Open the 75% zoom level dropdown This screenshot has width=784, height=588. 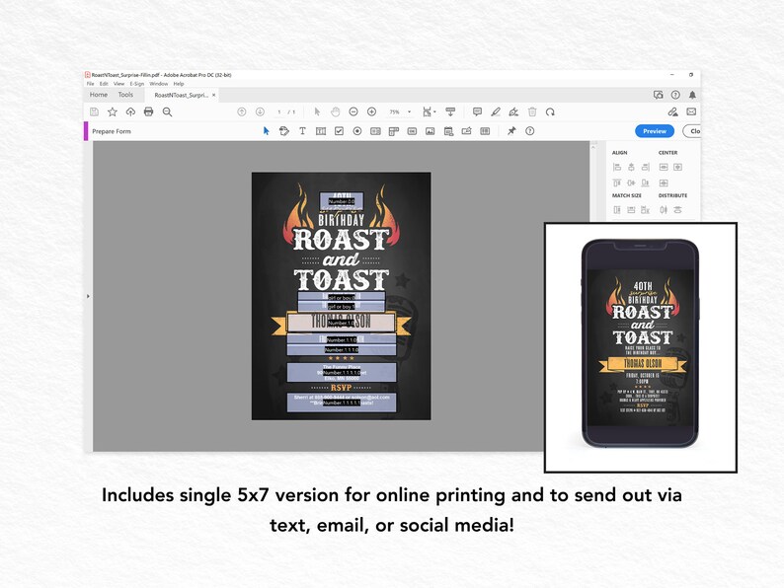(x=410, y=111)
